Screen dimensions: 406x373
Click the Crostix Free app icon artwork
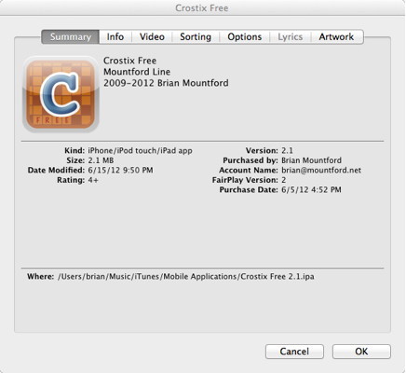61,94
